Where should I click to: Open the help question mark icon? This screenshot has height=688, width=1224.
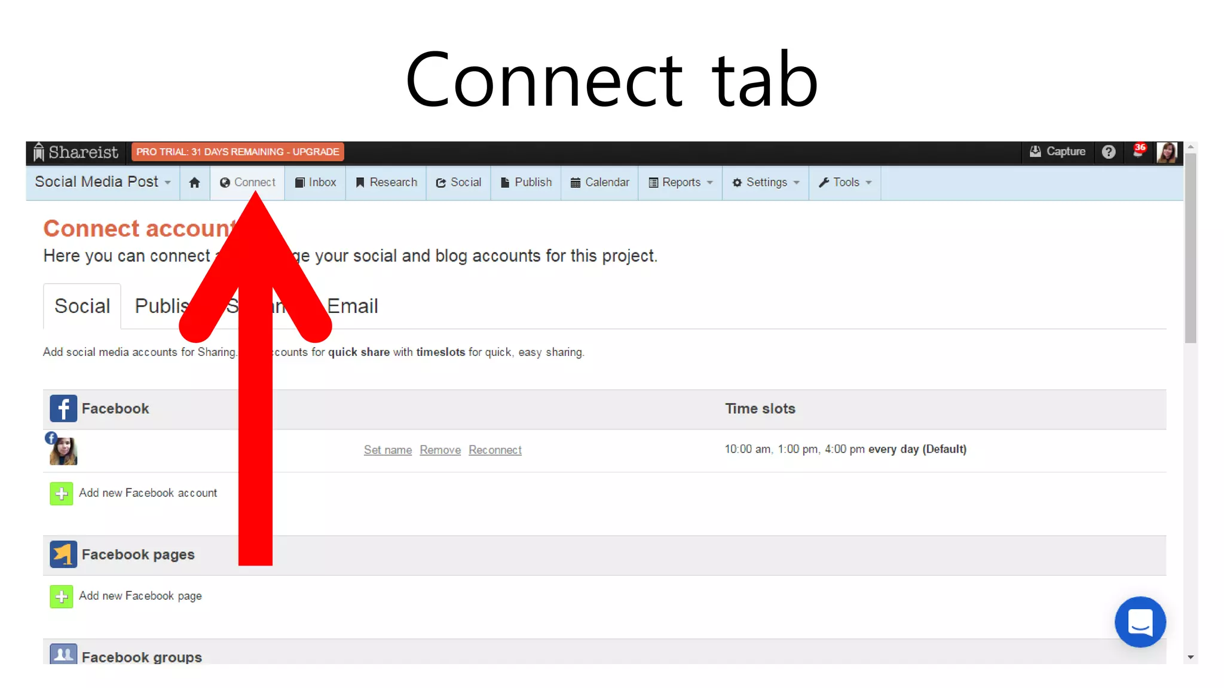coord(1109,152)
